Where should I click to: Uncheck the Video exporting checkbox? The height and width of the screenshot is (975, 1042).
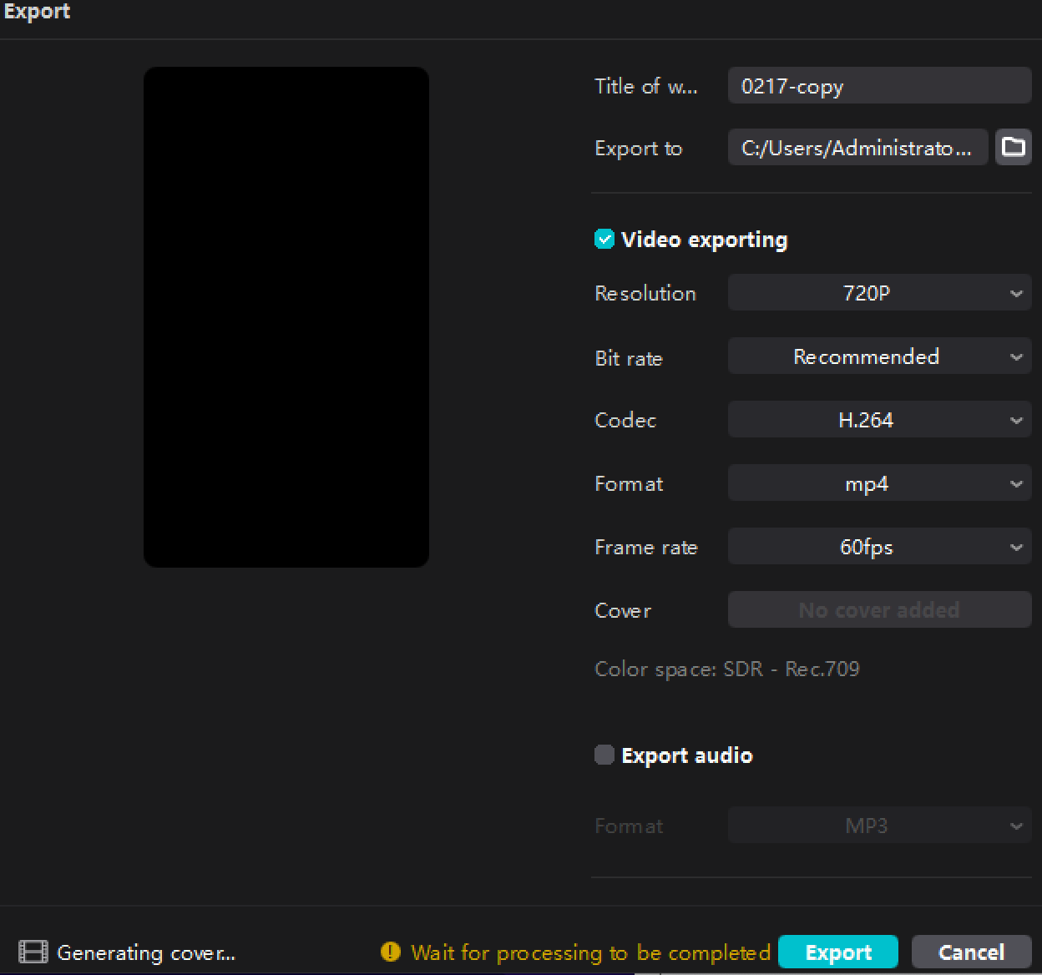[x=604, y=240]
